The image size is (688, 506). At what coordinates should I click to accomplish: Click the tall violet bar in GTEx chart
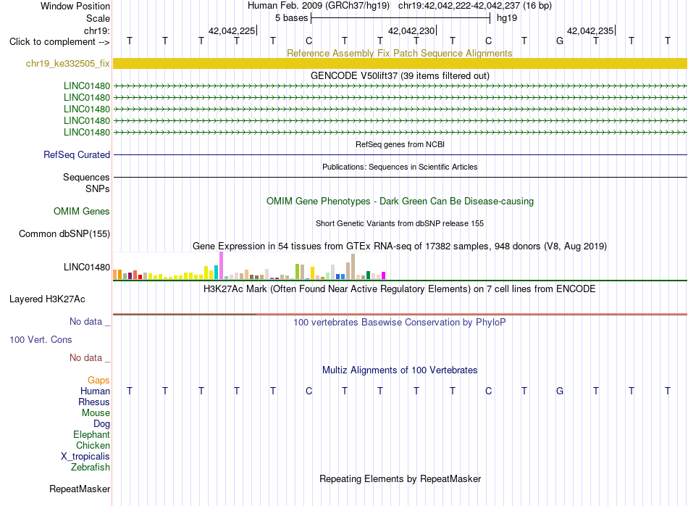click(x=221, y=265)
